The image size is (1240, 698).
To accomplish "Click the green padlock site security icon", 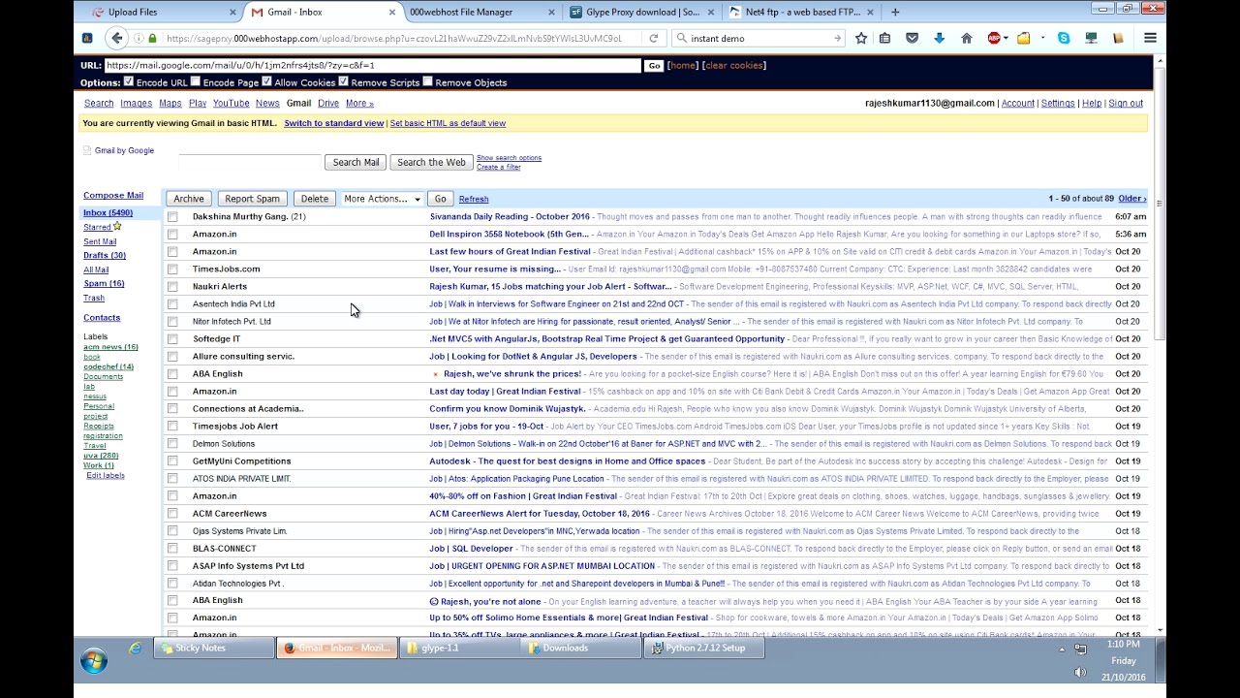I will [153, 38].
